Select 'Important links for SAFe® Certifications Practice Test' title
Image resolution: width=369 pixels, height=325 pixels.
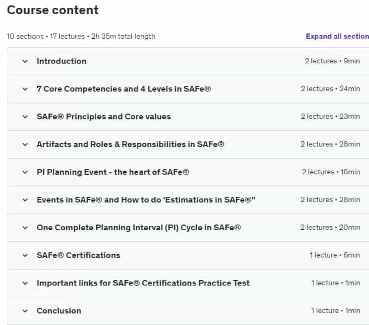point(143,283)
